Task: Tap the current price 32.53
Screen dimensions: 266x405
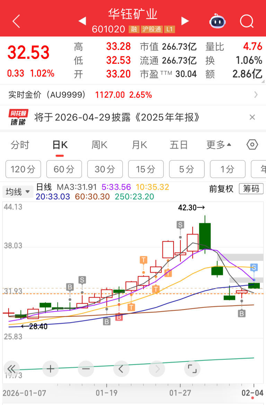Action: point(28,53)
